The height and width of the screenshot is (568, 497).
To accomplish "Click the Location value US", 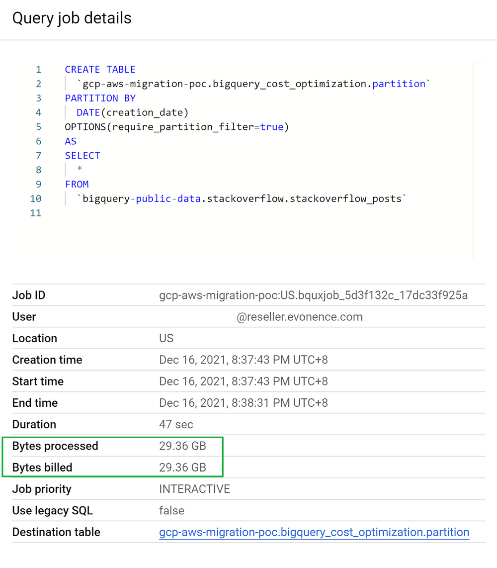I will point(166,338).
